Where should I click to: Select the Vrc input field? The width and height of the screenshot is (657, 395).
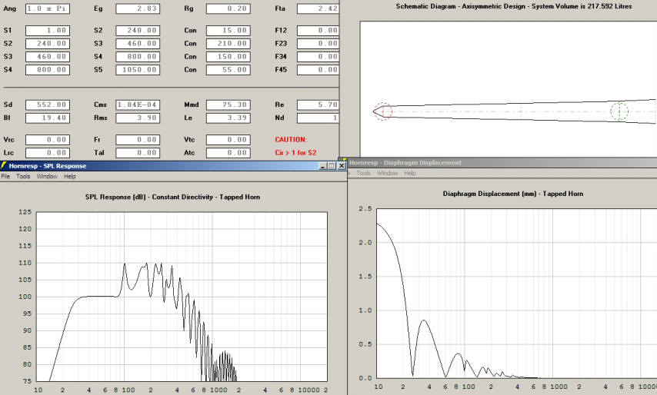click(x=48, y=140)
